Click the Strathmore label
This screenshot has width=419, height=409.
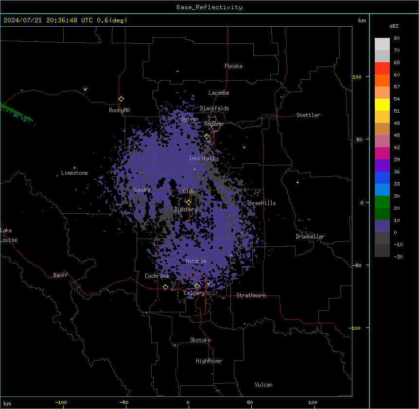pyautogui.click(x=251, y=295)
